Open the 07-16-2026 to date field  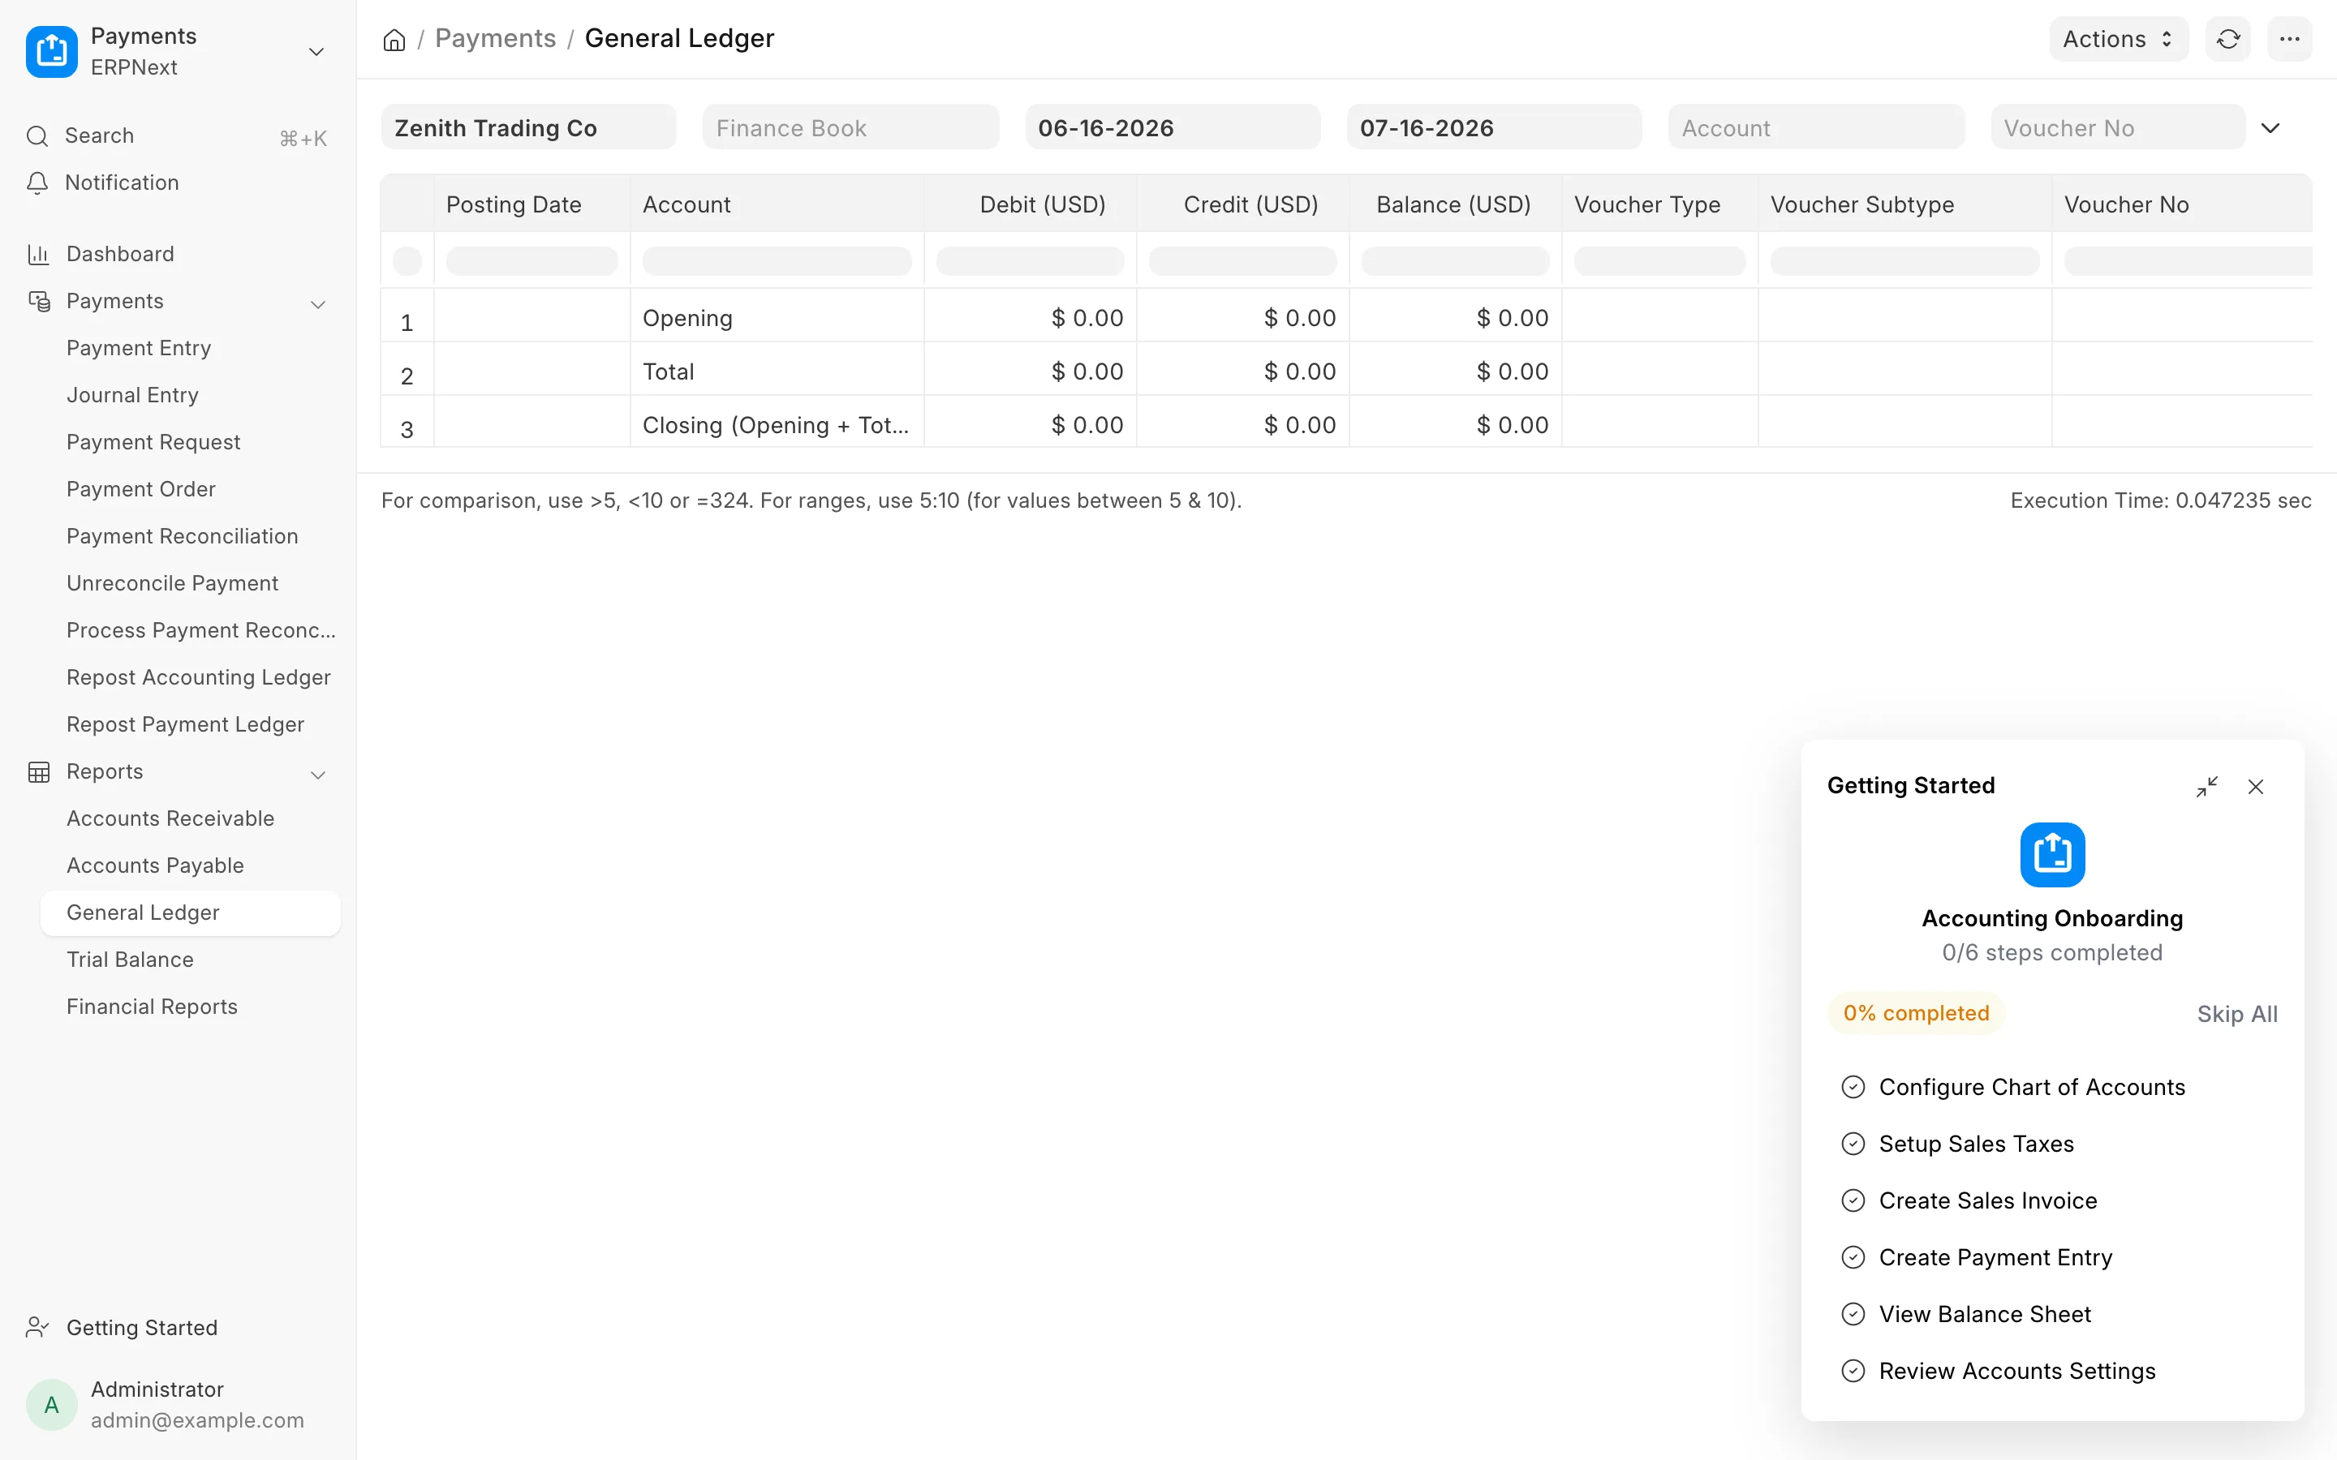[1494, 127]
